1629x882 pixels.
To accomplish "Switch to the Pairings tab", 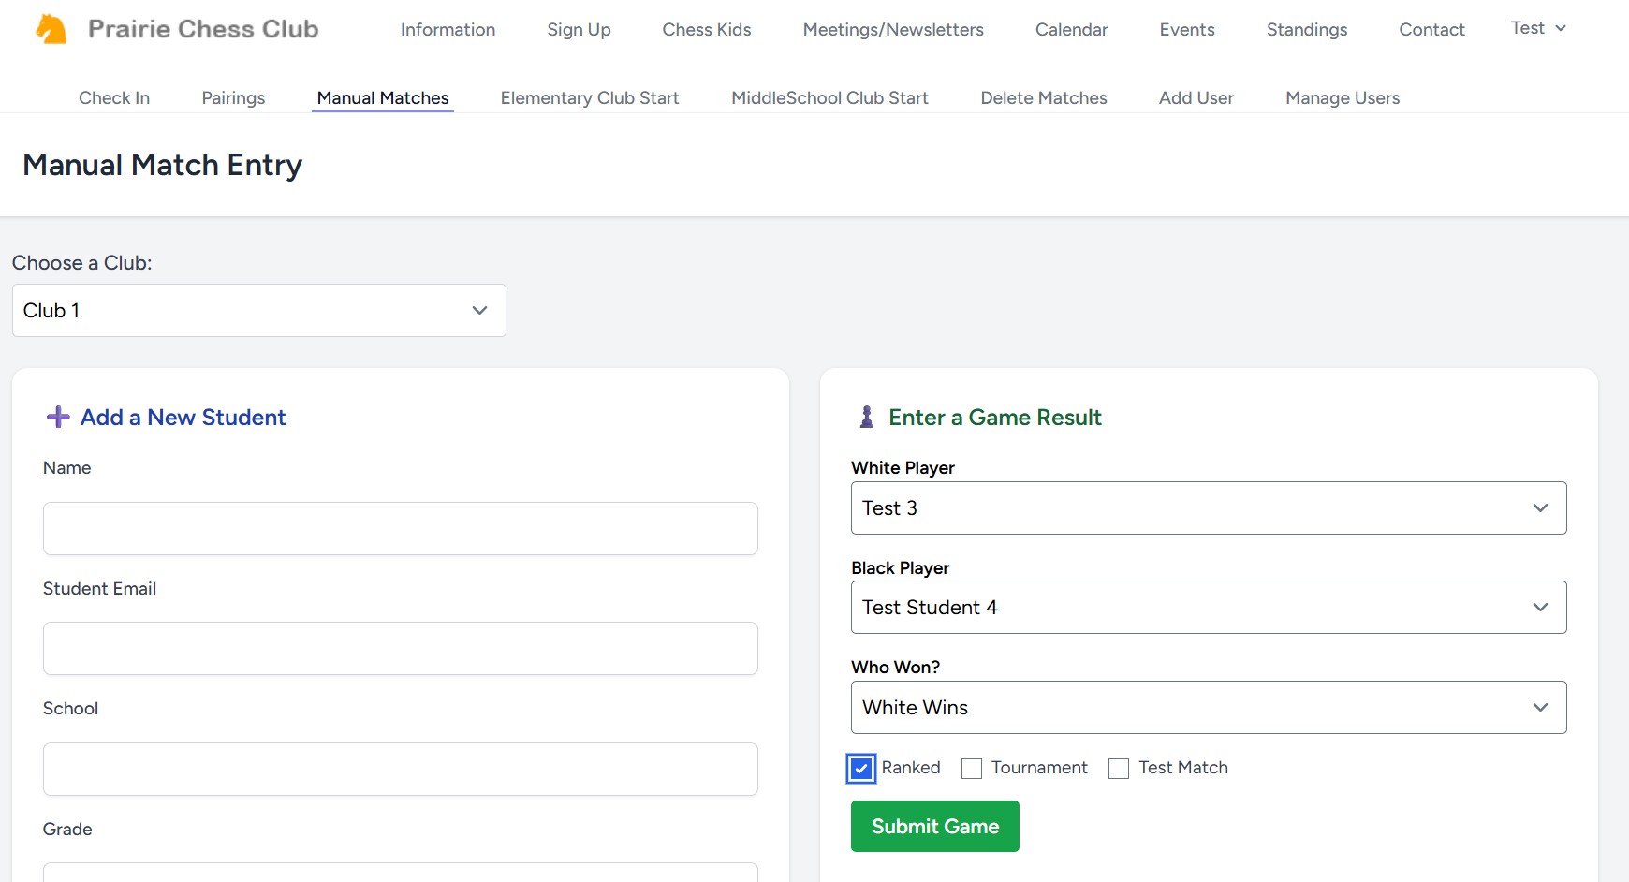I will point(233,98).
